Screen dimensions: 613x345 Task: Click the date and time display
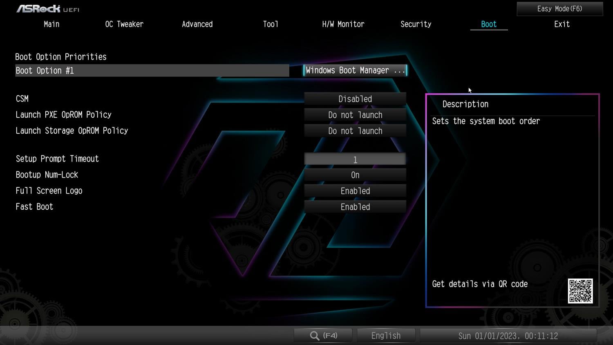click(508, 336)
